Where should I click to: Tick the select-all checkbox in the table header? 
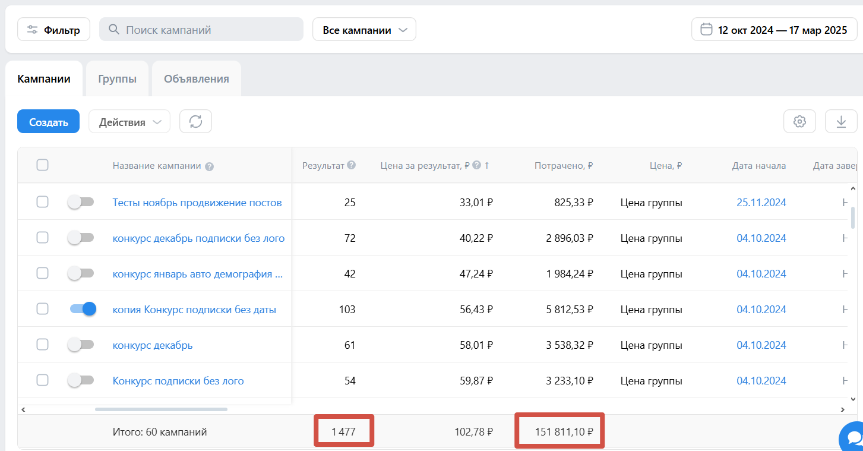tap(42, 165)
